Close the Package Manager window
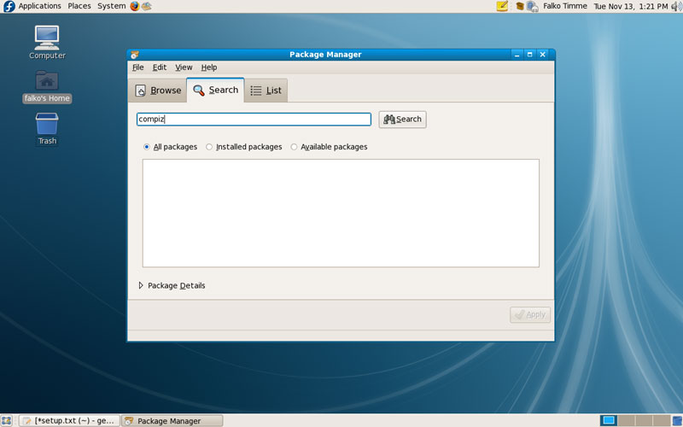This screenshot has width=683, height=427. 543,55
